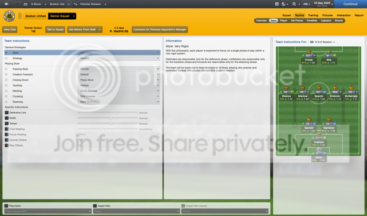Open the Marking dropdown showing Zonal Marking
Viewport: 367px width, 216px height.
(x=119, y=91)
